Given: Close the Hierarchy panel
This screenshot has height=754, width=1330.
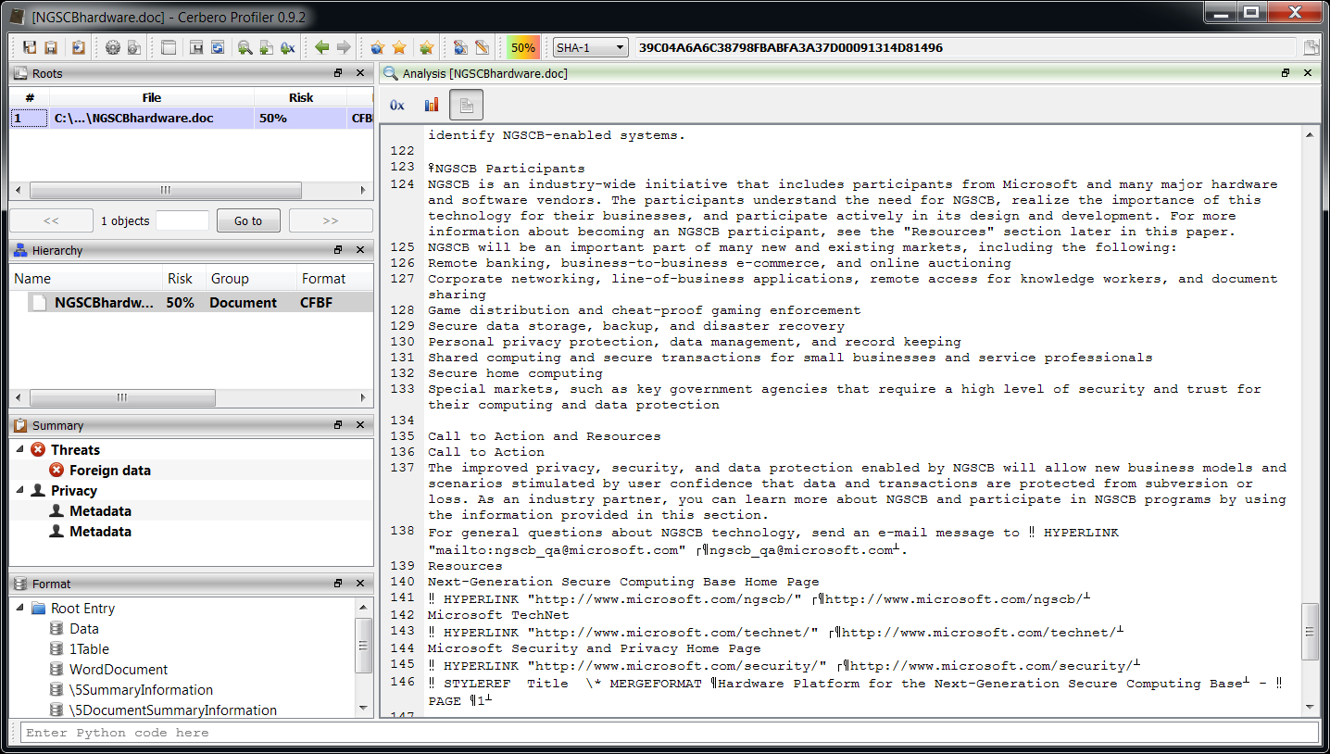Looking at the screenshot, I should click(361, 250).
